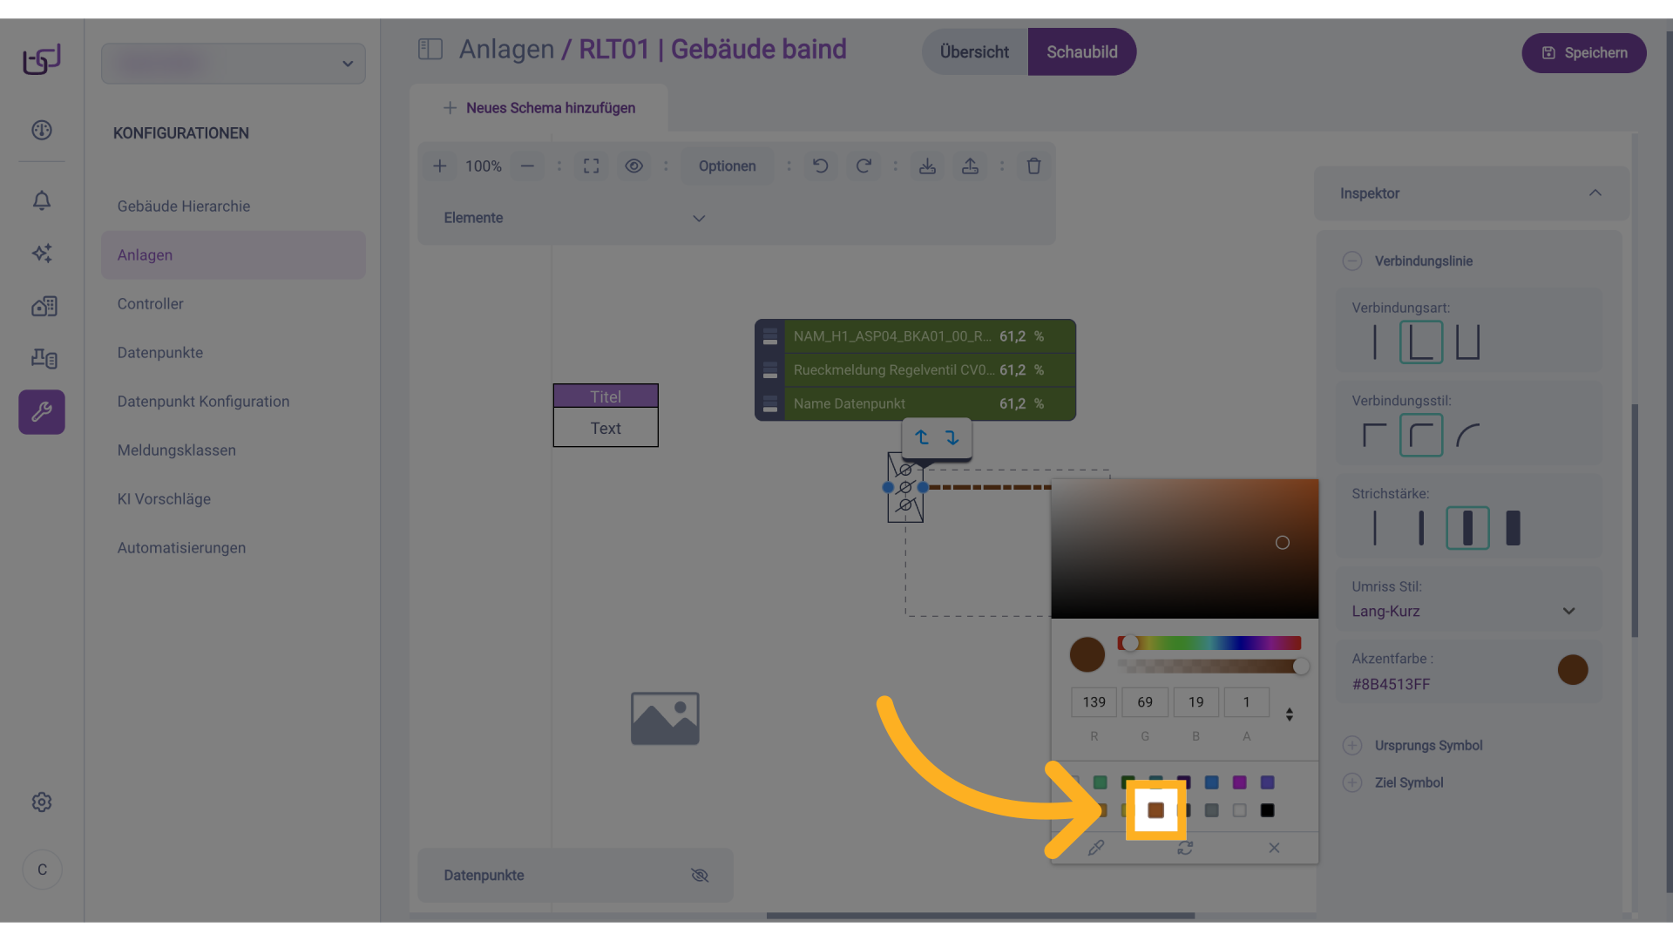1673x941 pixels.
Task: Select the thickest Strichstärke option
Action: tap(1513, 528)
